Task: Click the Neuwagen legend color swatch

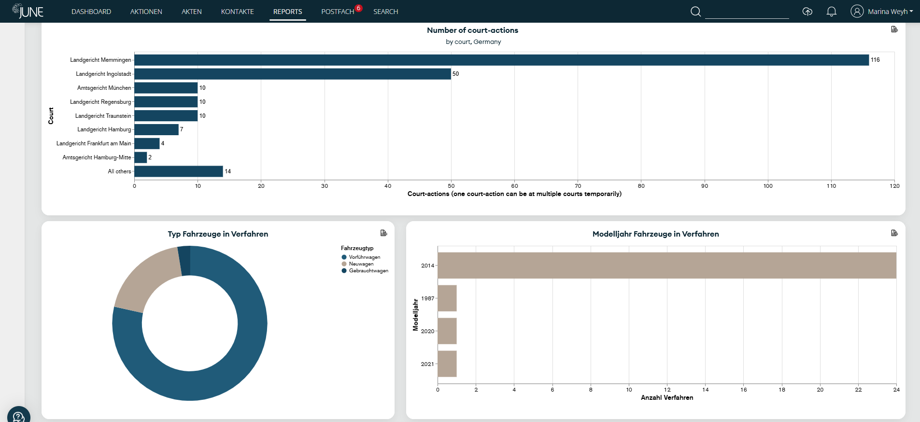Action: (344, 264)
